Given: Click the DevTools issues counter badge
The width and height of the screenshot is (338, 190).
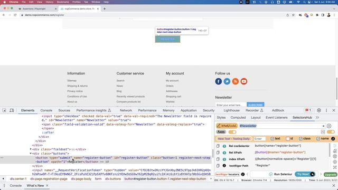Looking at the screenshot, I should point(308,110).
